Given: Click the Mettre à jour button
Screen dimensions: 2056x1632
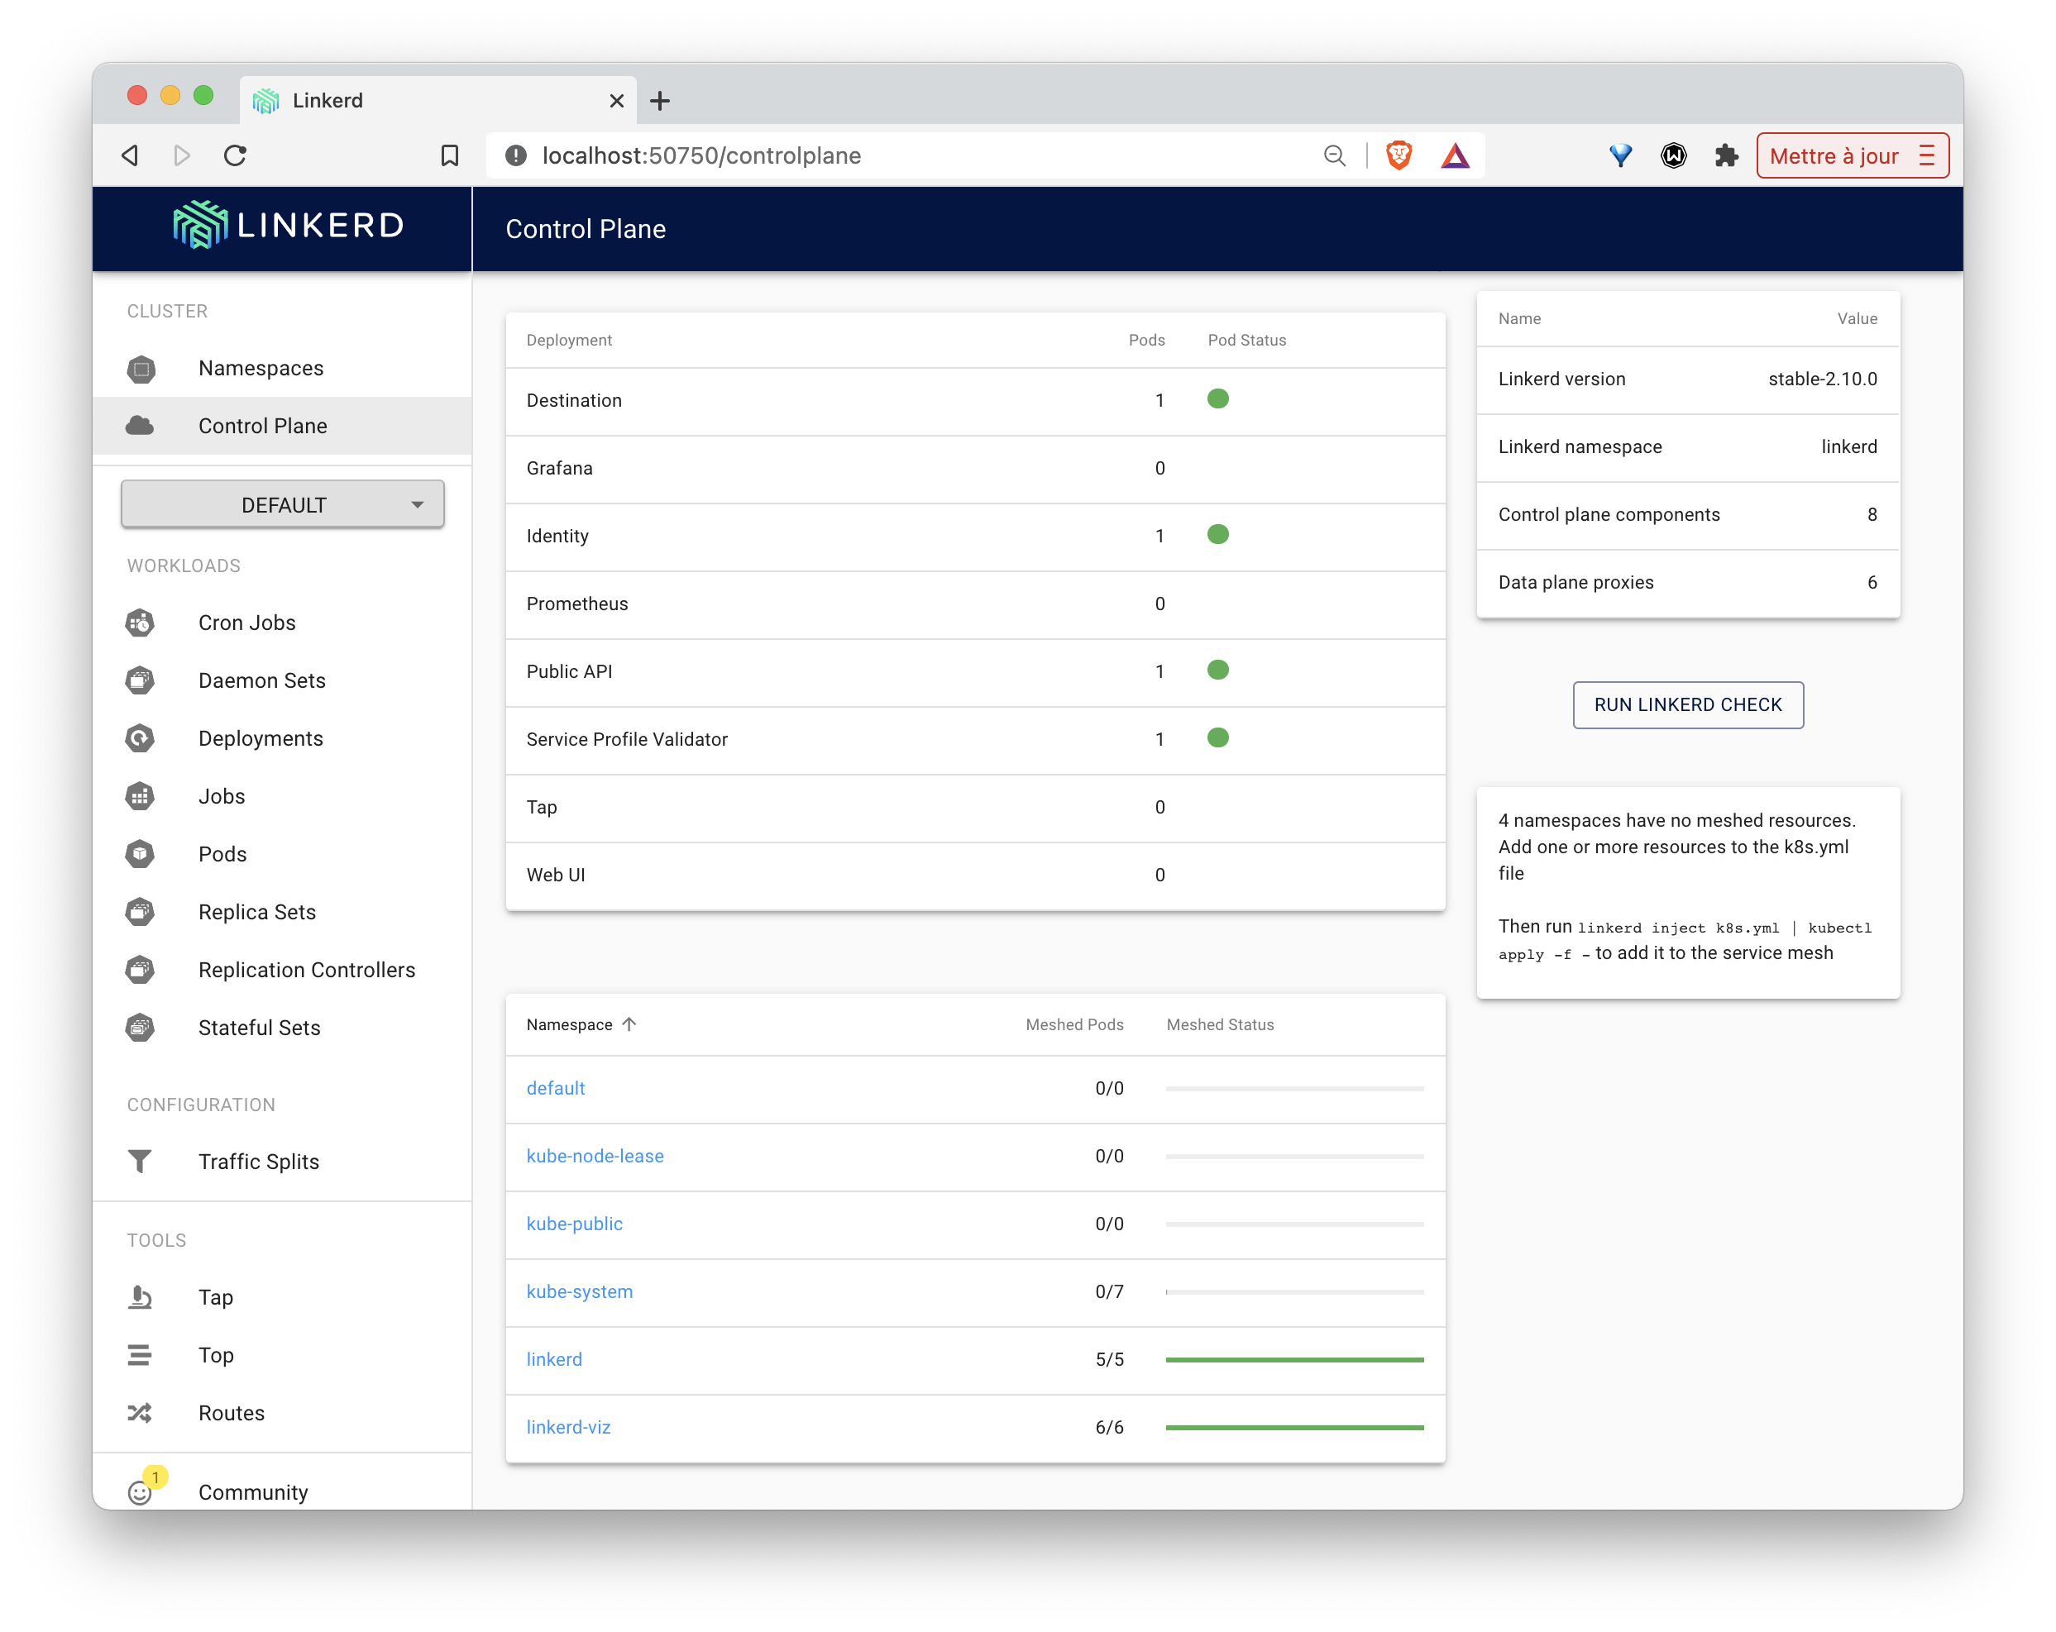Looking at the screenshot, I should point(1852,155).
